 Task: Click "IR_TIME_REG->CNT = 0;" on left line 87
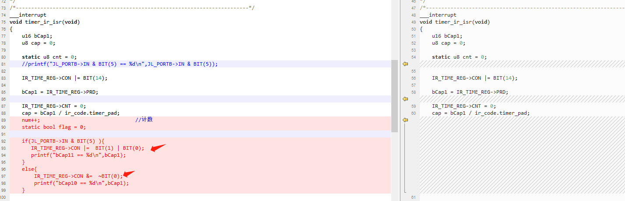(x=54, y=106)
